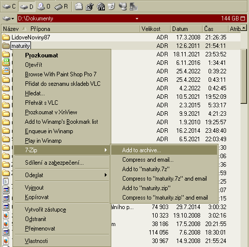Click the file list vertical scrollbar thumb

click(x=244, y=76)
